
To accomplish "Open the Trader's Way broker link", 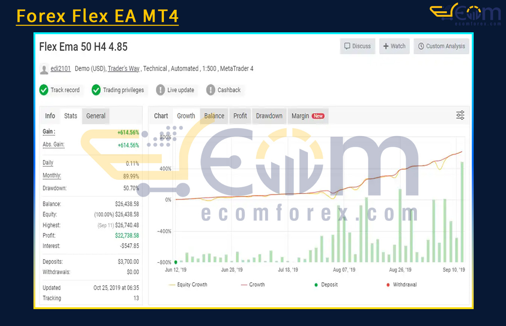I will [x=123, y=69].
